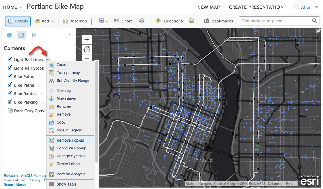Viewport: 323px width, 189px height.
Task: Uncheck the Light Rail Lines layer
Action: pos(9,59)
